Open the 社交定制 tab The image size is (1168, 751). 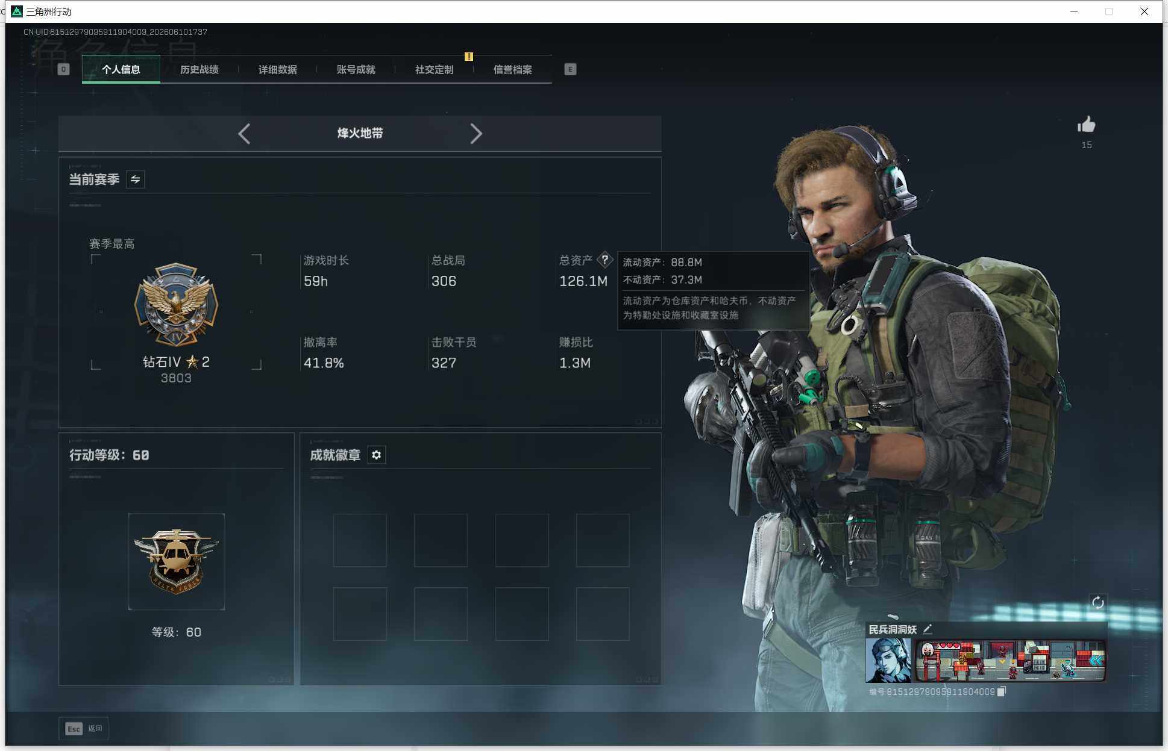[435, 69]
